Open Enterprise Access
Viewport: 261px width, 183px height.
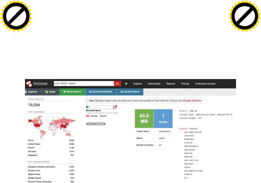(205, 84)
